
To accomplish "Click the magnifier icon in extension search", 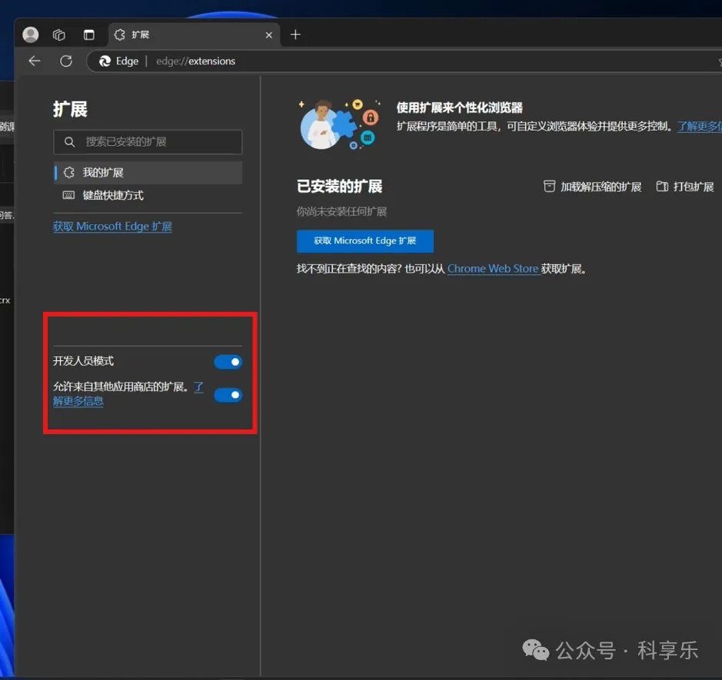I will pyautogui.click(x=69, y=141).
